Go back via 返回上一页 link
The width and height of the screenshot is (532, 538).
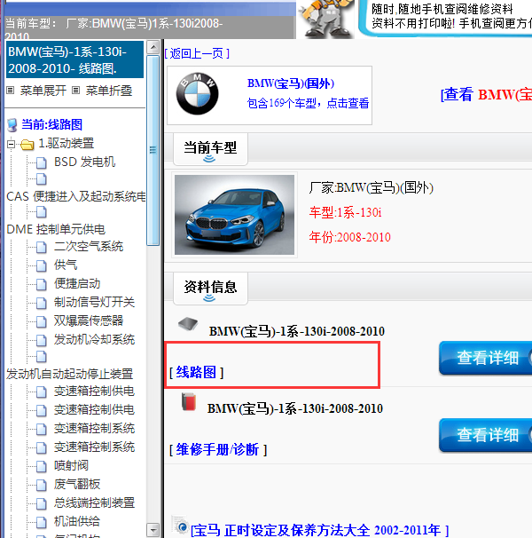[197, 53]
